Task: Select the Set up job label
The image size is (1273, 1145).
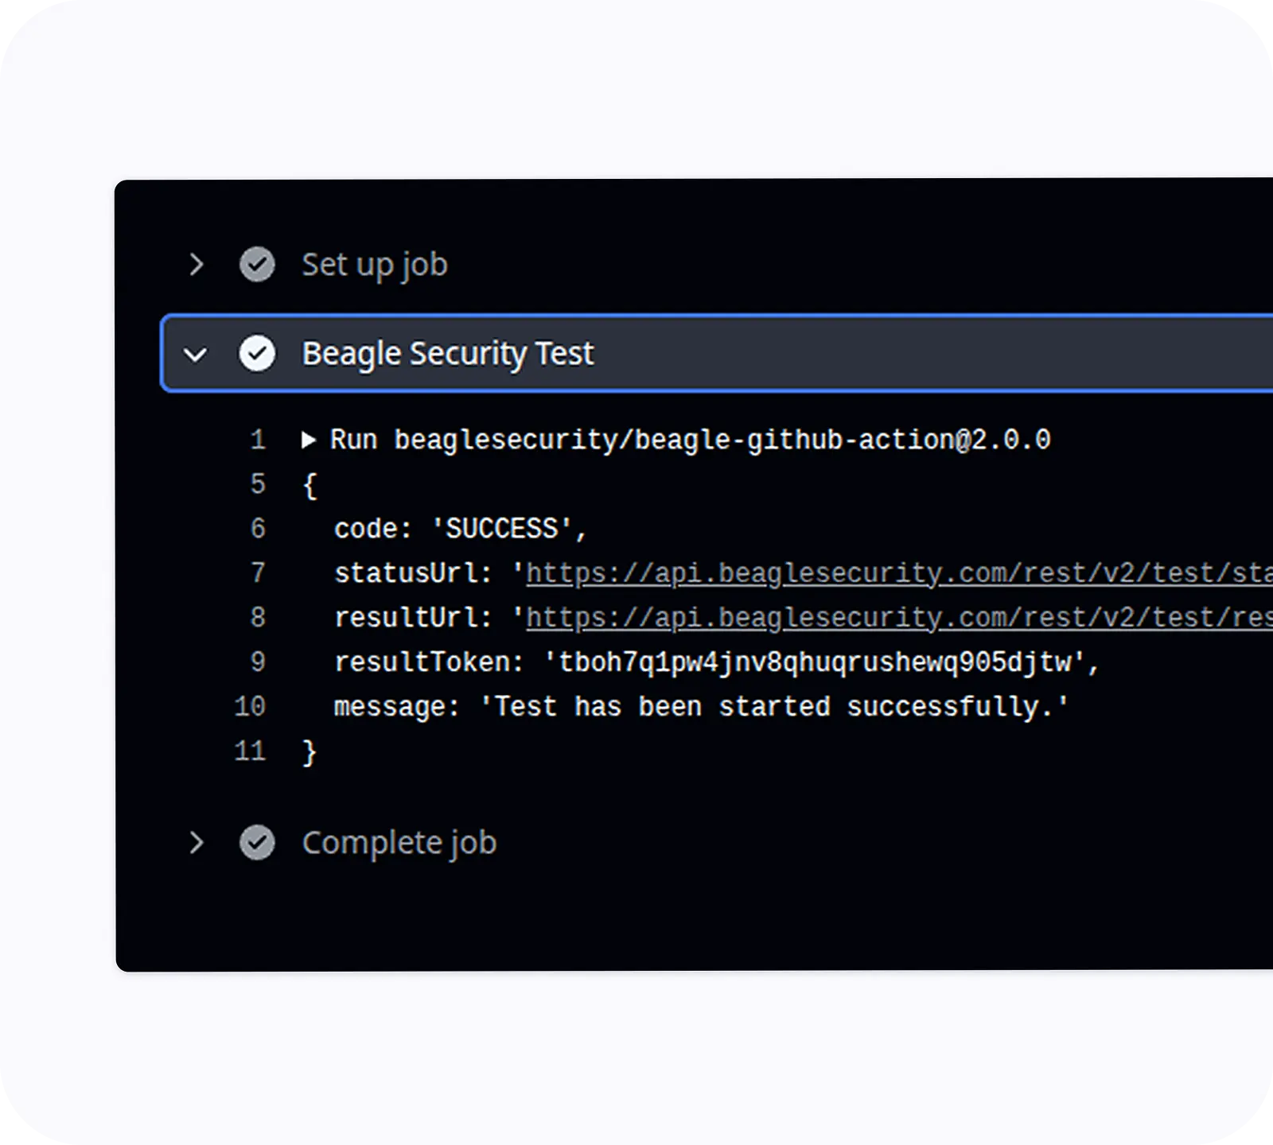Action: (375, 266)
